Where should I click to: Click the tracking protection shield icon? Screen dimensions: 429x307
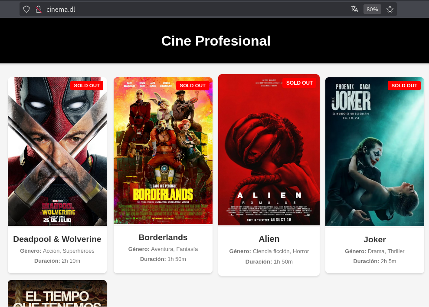click(x=26, y=9)
